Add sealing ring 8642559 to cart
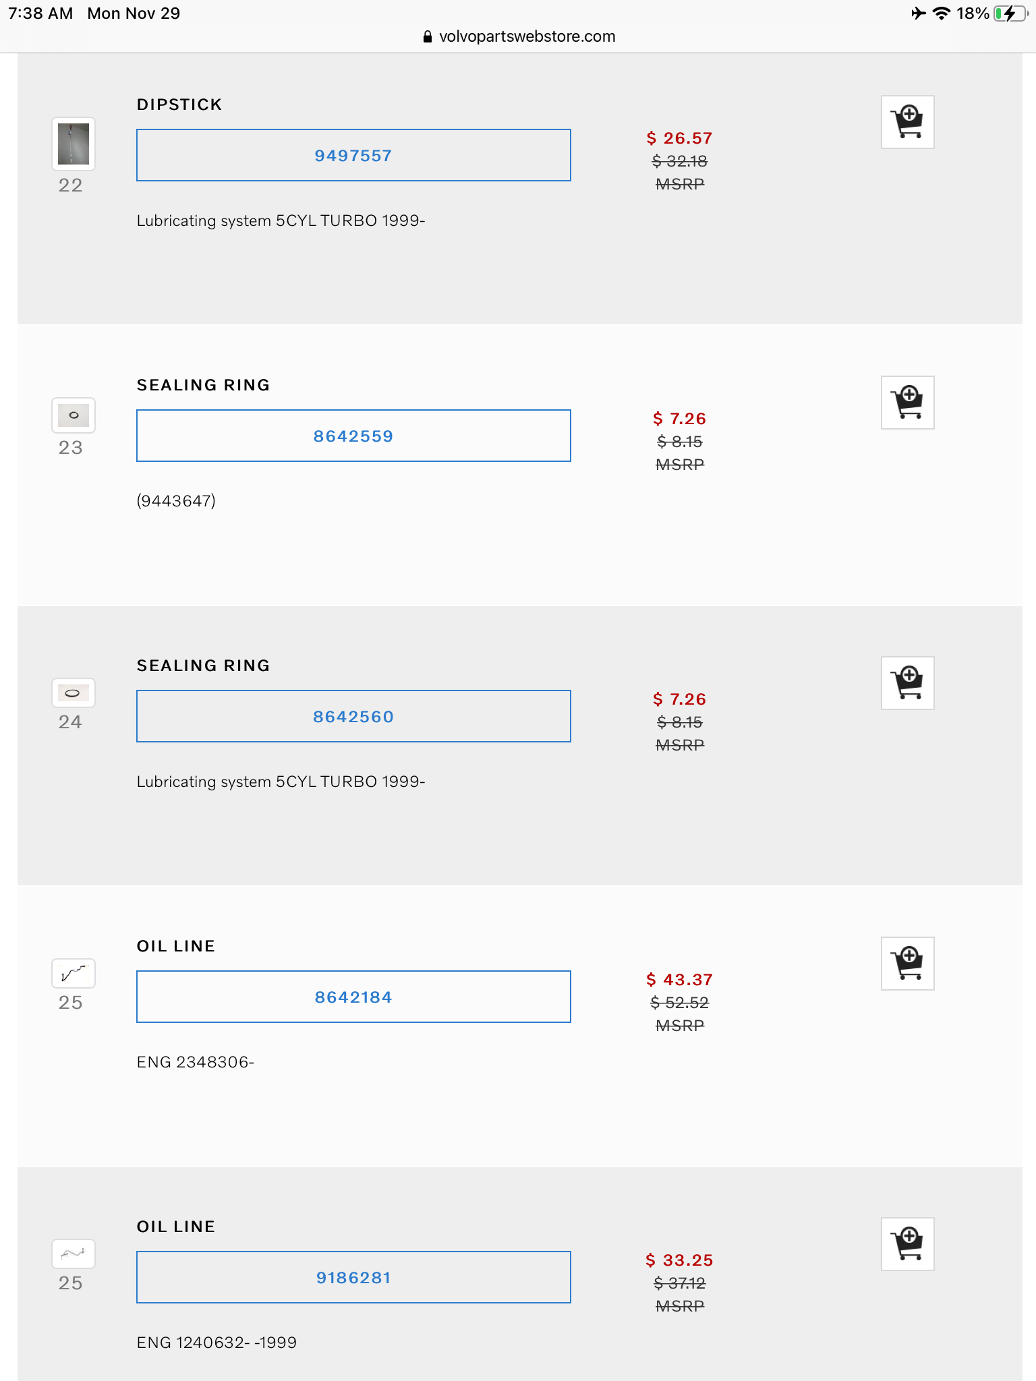Image resolution: width=1036 pixels, height=1381 pixels. 907,403
